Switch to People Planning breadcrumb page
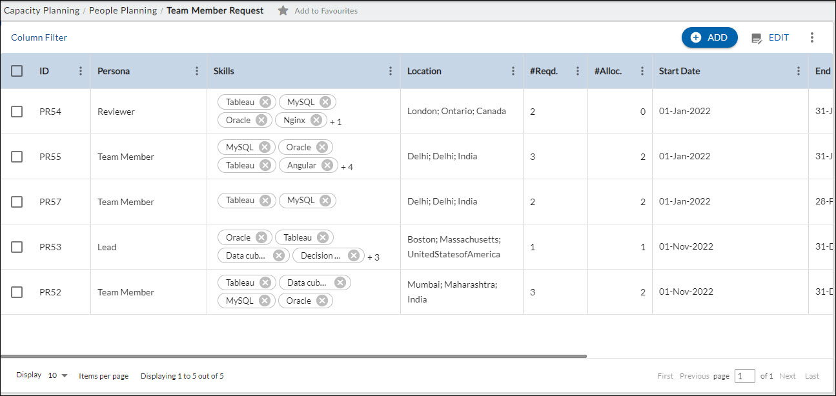This screenshot has width=836, height=396. [x=123, y=10]
